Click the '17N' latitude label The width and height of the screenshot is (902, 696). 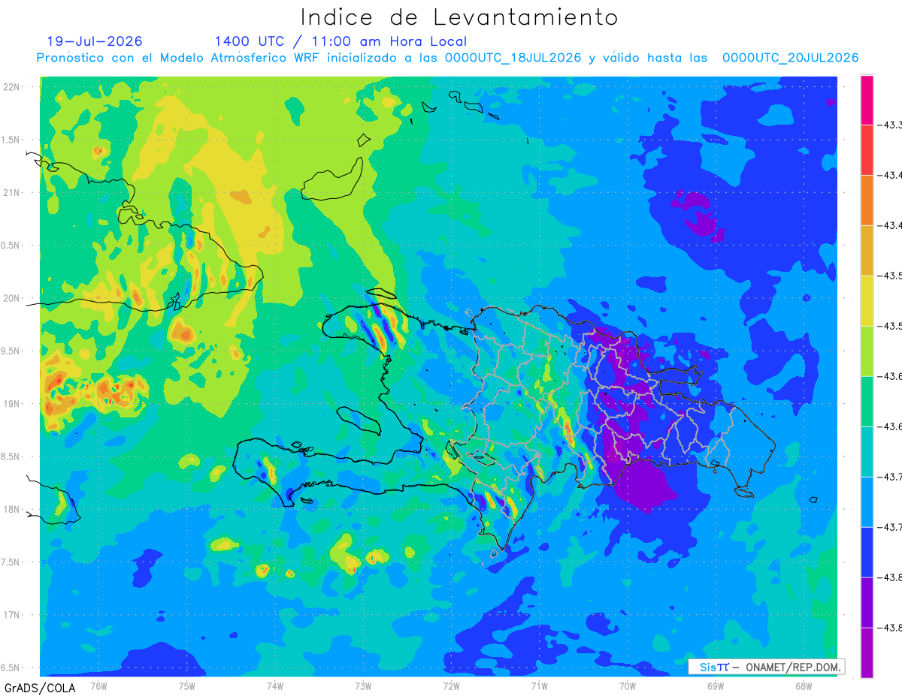pyautogui.click(x=11, y=615)
